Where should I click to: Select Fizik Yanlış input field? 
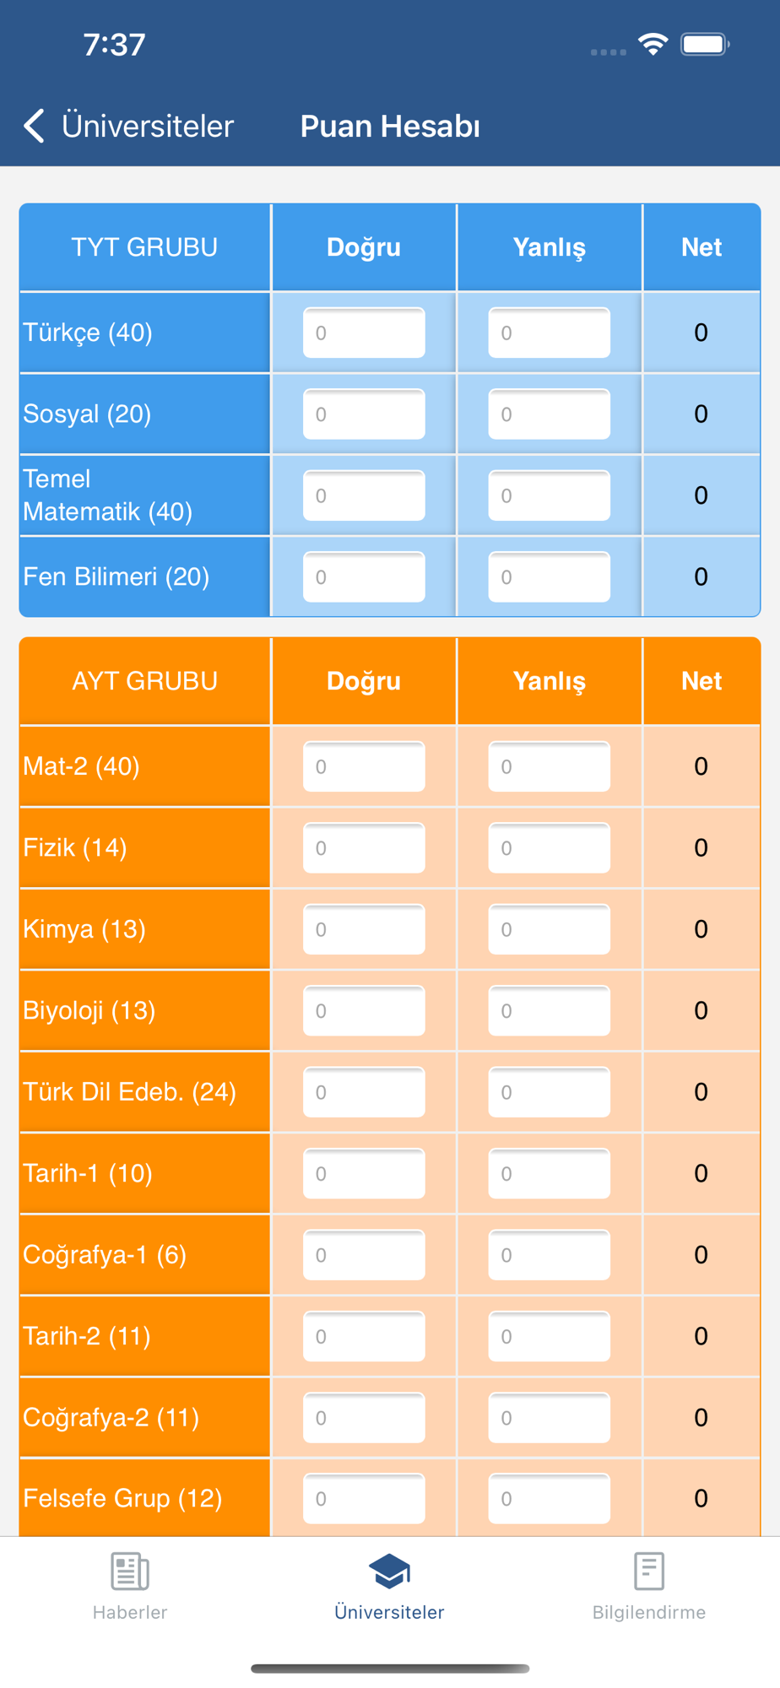tap(550, 848)
